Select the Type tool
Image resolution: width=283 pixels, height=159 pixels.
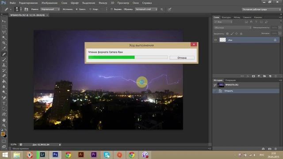pyautogui.click(x=4, y=103)
